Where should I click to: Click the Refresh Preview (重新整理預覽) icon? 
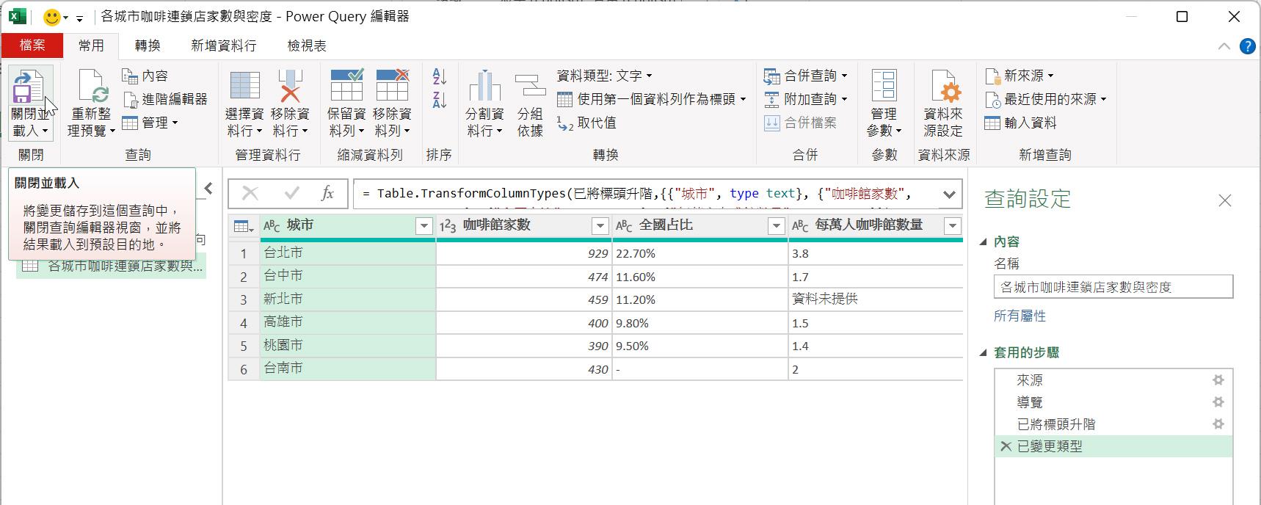[92, 87]
